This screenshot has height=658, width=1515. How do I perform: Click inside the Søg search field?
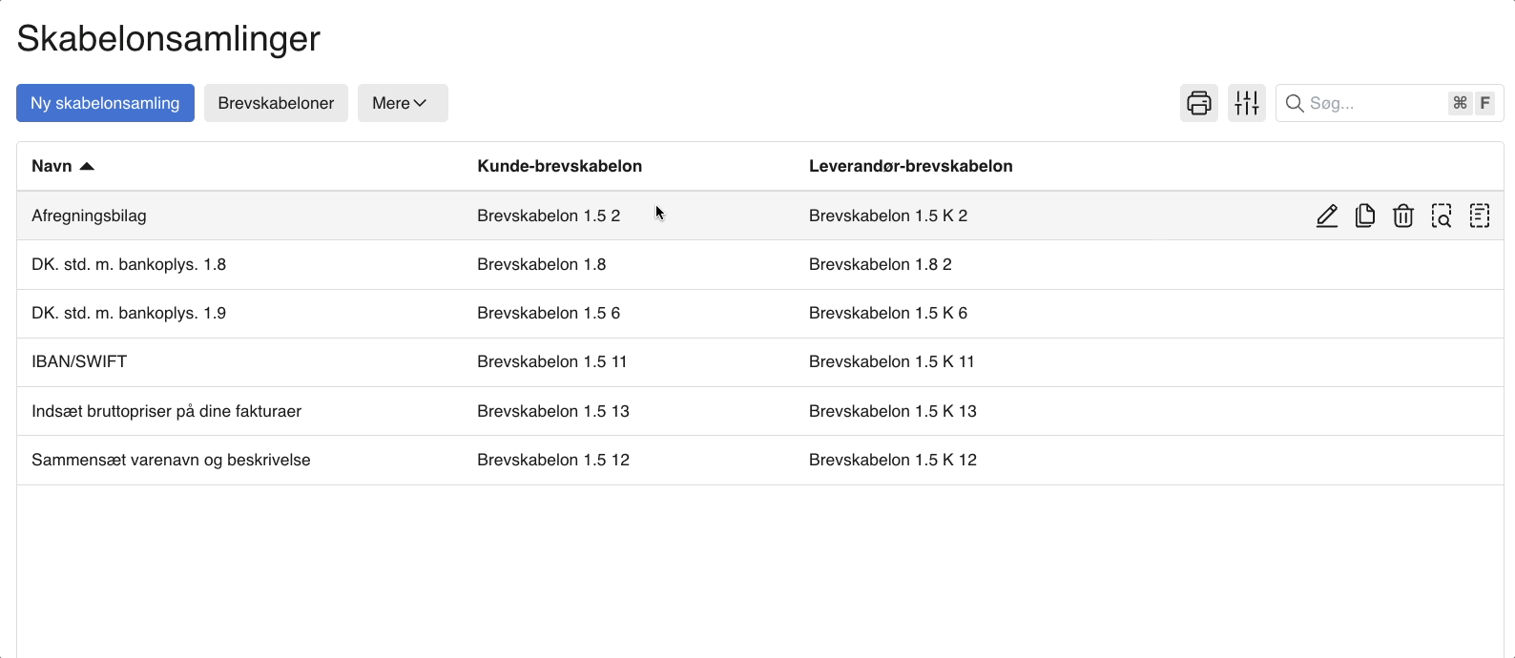click(x=1374, y=103)
